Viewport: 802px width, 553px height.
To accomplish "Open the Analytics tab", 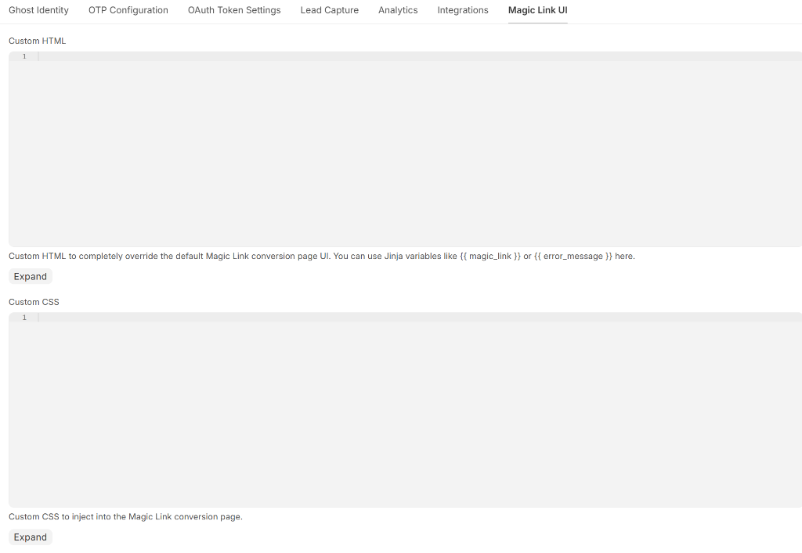I will tap(398, 10).
